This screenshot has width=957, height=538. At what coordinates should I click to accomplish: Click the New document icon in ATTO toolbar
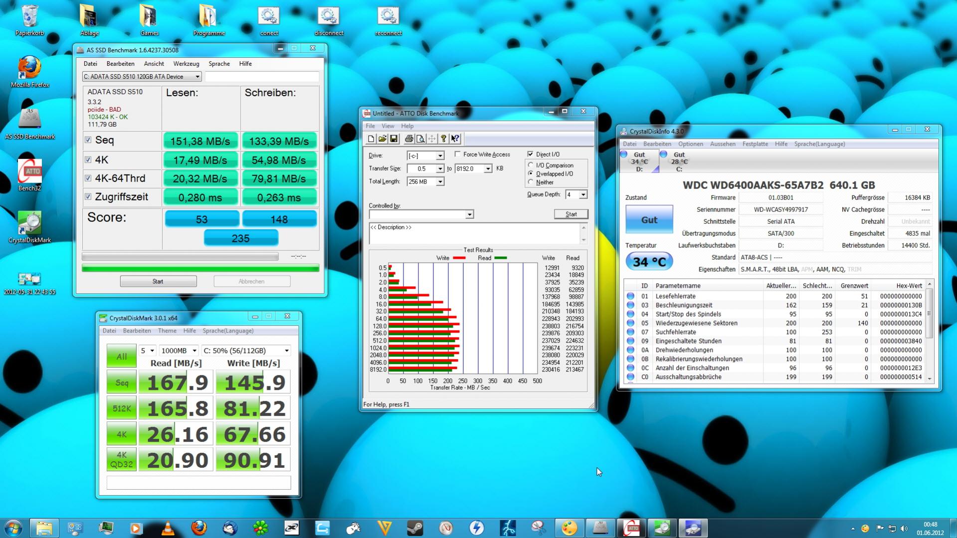(371, 139)
